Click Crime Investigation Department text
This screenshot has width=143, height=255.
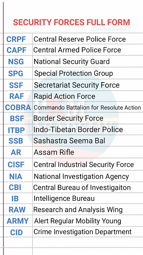click(83, 232)
